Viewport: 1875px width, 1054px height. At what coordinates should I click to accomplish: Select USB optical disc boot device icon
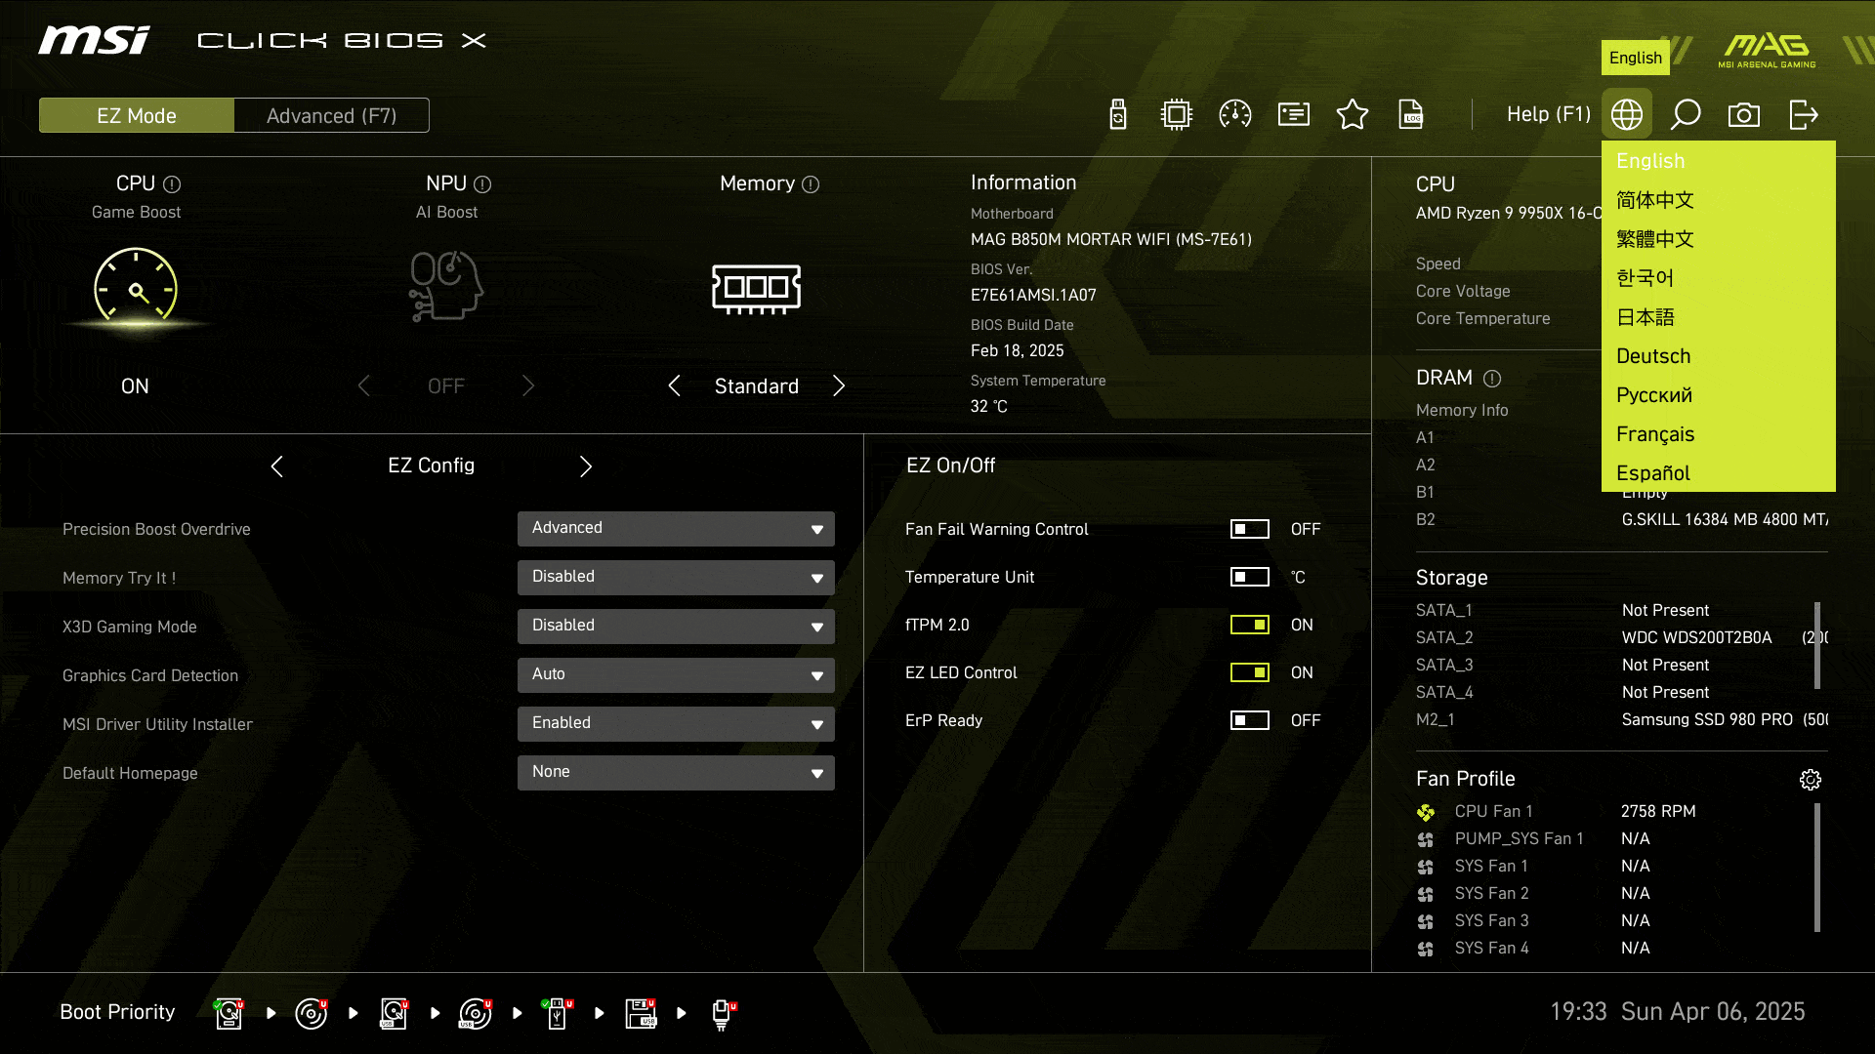pos(476,1013)
